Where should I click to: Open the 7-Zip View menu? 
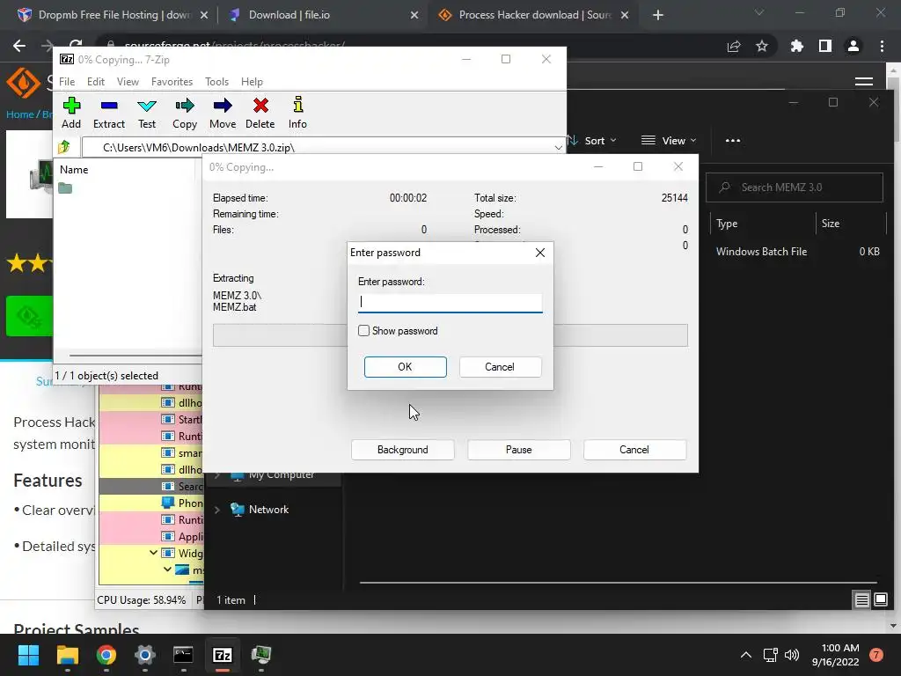click(x=128, y=82)
